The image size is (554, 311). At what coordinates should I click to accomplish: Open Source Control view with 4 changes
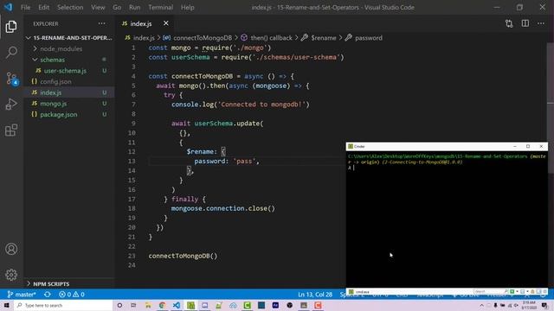[11, 79]
